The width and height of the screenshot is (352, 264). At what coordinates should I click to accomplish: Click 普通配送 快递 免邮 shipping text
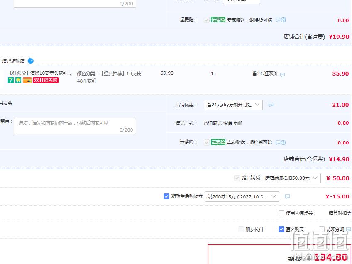click(223, 123)
